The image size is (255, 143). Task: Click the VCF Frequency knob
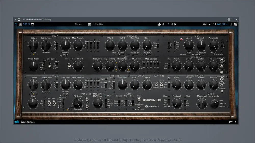pyautogui.click(x=98, y=66)
